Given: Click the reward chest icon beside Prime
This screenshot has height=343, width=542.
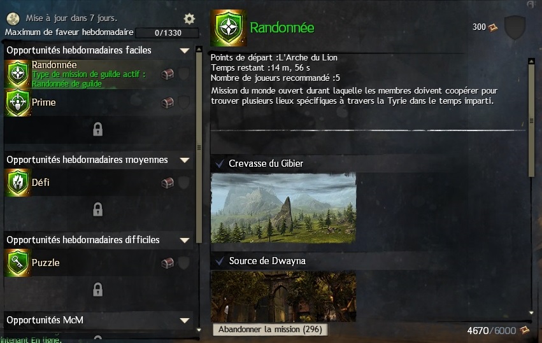Looking at the screenshot, I should [x=168, y=102].
